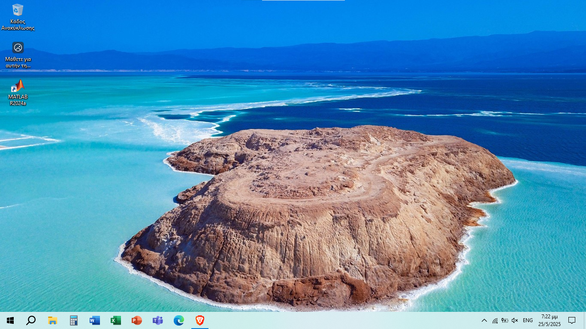The image size is (586, 329).
Task: Open taskbar Search magnifier
Action: coord(31,320)
